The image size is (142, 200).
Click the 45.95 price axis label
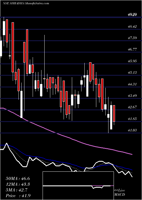[132, 61]
